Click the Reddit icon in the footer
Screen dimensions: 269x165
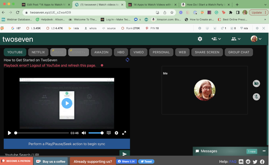pos(248,162)
